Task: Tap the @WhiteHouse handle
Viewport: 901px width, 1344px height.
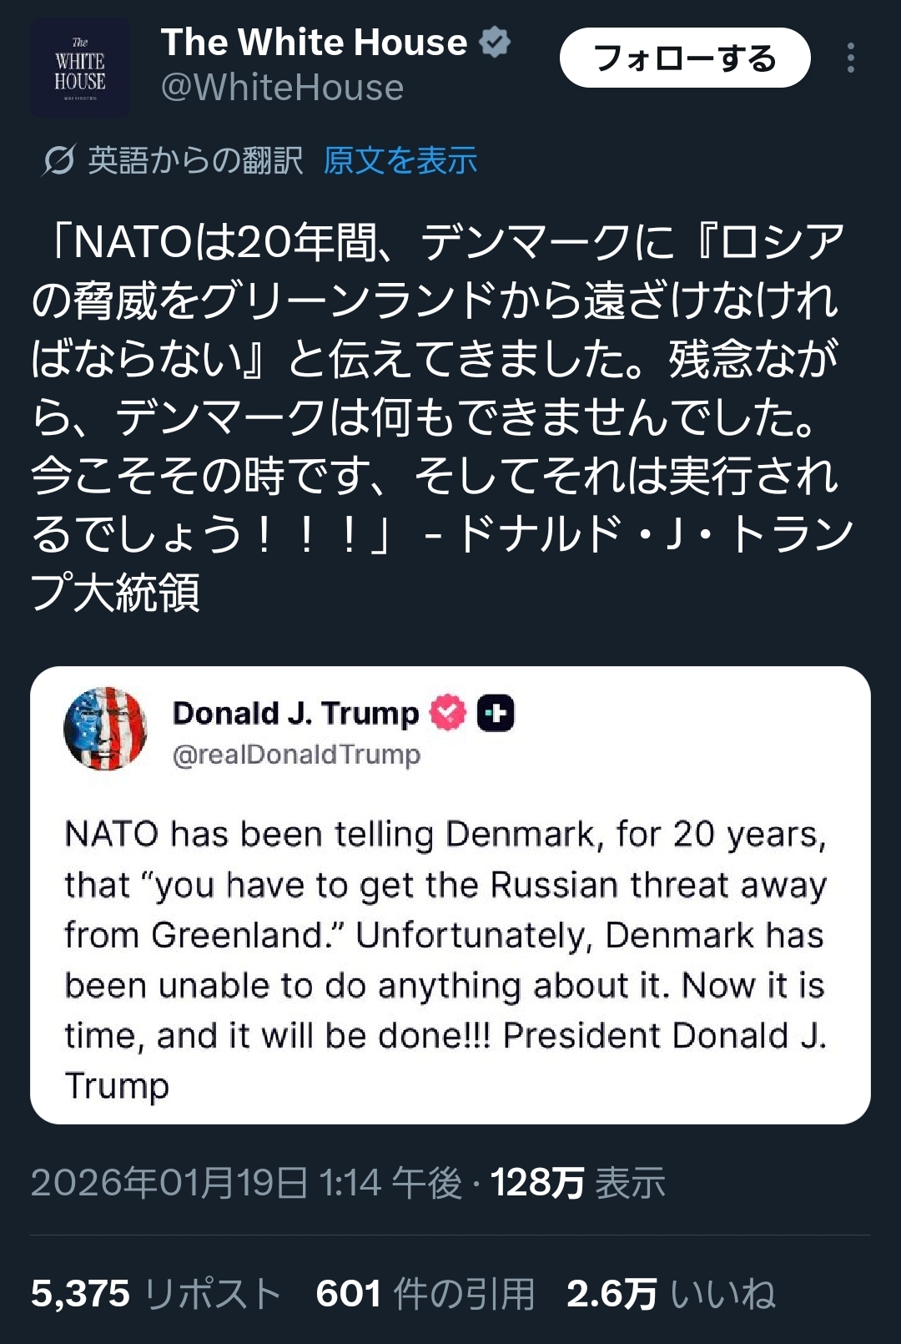Action: 282,88
